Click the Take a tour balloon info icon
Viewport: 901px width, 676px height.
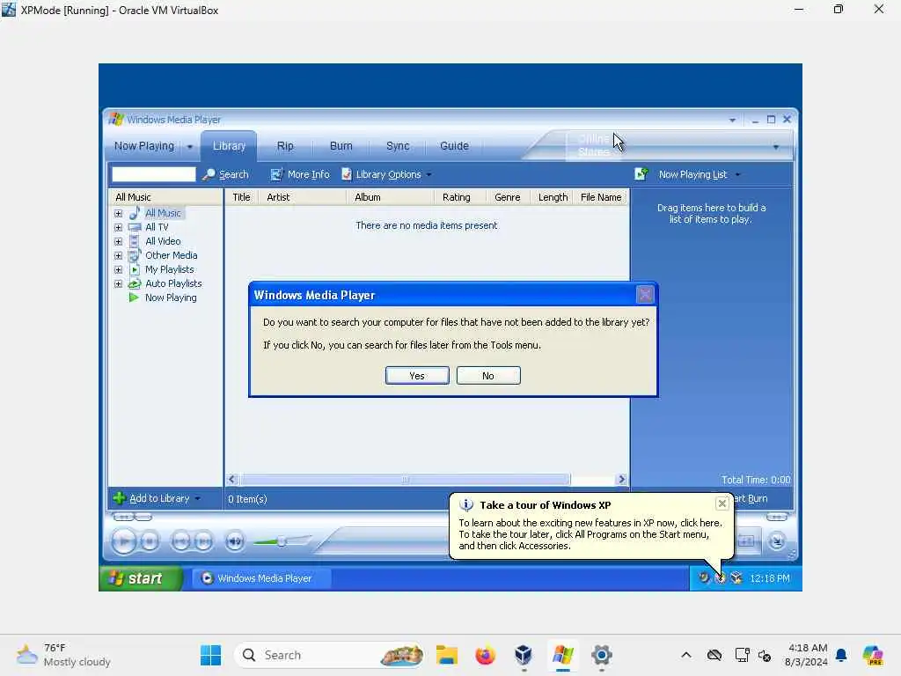click(x=466, y=505)
